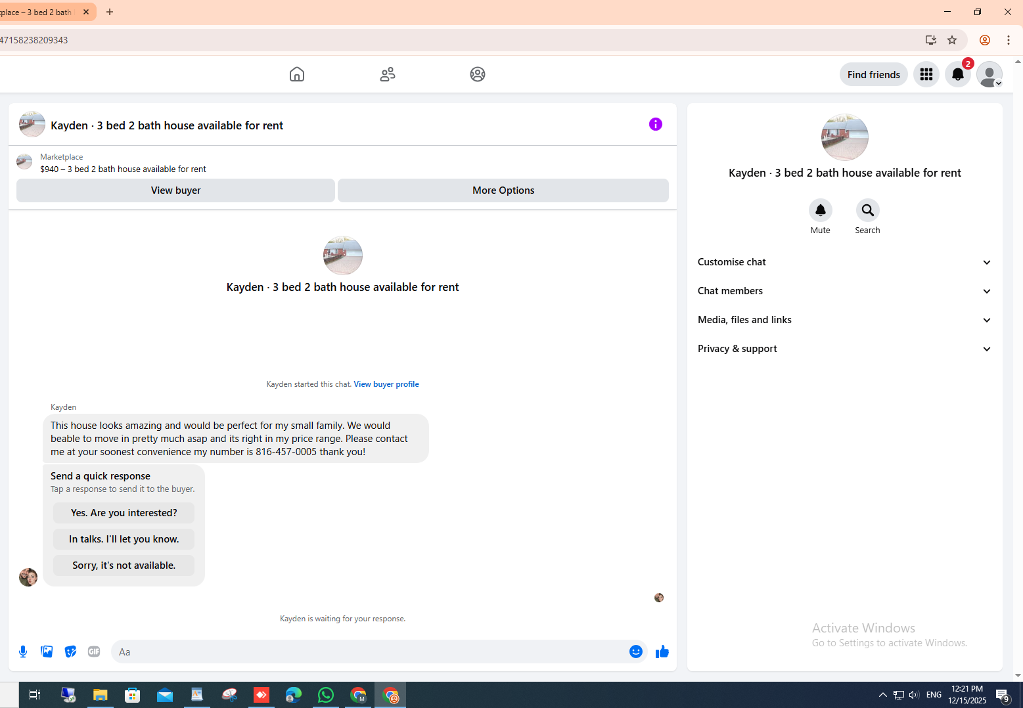Click the ENG language indicator in the tray
This screenshot has width=1023, height=708.
click(934, 695)
